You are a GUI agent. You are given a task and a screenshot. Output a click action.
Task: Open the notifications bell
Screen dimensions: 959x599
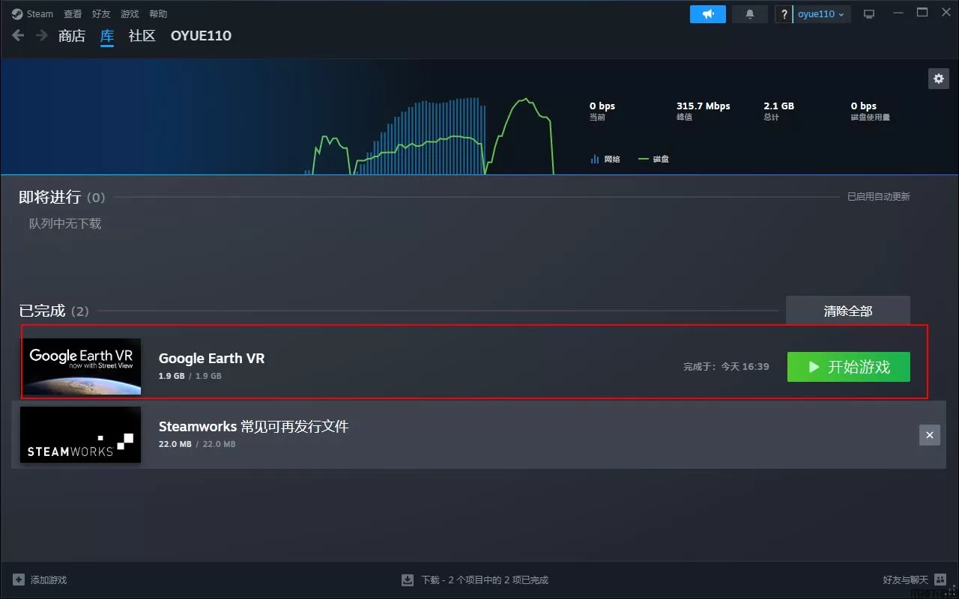[749, 14]
